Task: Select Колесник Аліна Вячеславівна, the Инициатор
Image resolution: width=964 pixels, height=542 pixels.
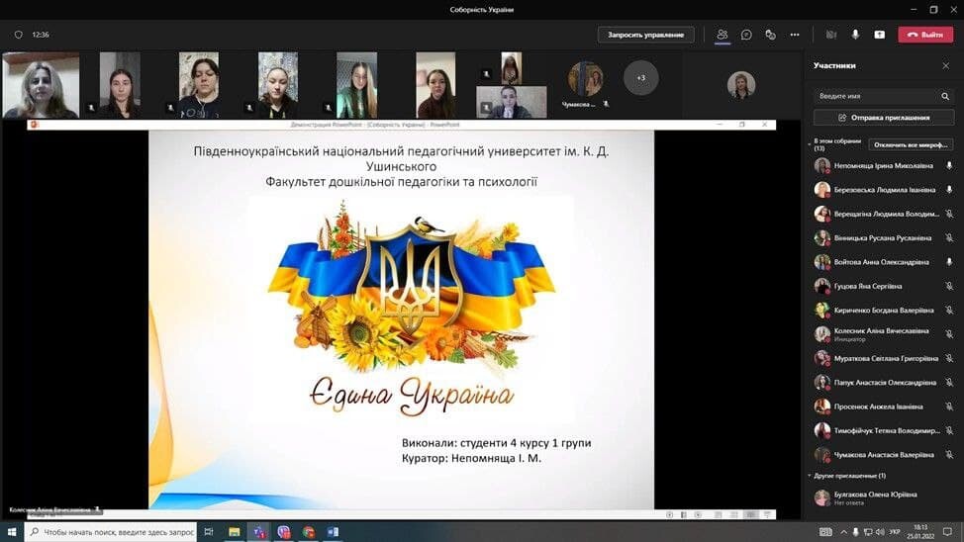Action: click(883, 334)
